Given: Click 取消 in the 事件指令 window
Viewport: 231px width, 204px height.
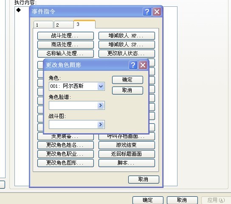Looking at the screenshot, I should click(144, 179).
